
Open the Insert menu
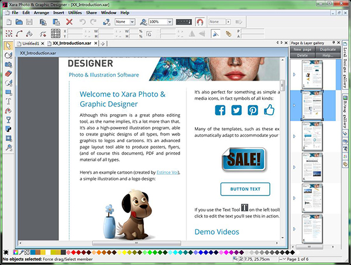(58, 13)
